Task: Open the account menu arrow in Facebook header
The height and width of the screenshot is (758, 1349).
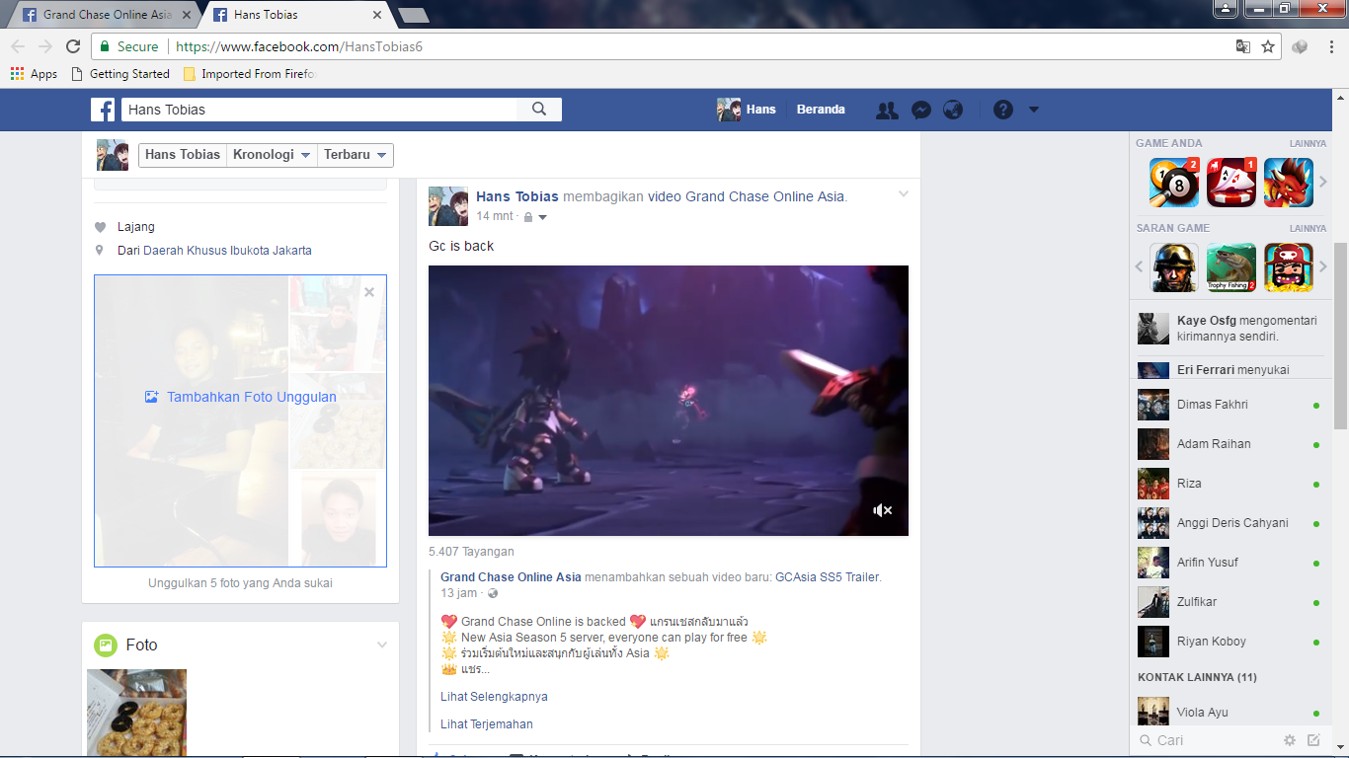Action: coord(1034,110)
